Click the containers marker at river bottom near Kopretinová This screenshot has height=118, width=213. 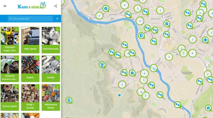point(177,104)
